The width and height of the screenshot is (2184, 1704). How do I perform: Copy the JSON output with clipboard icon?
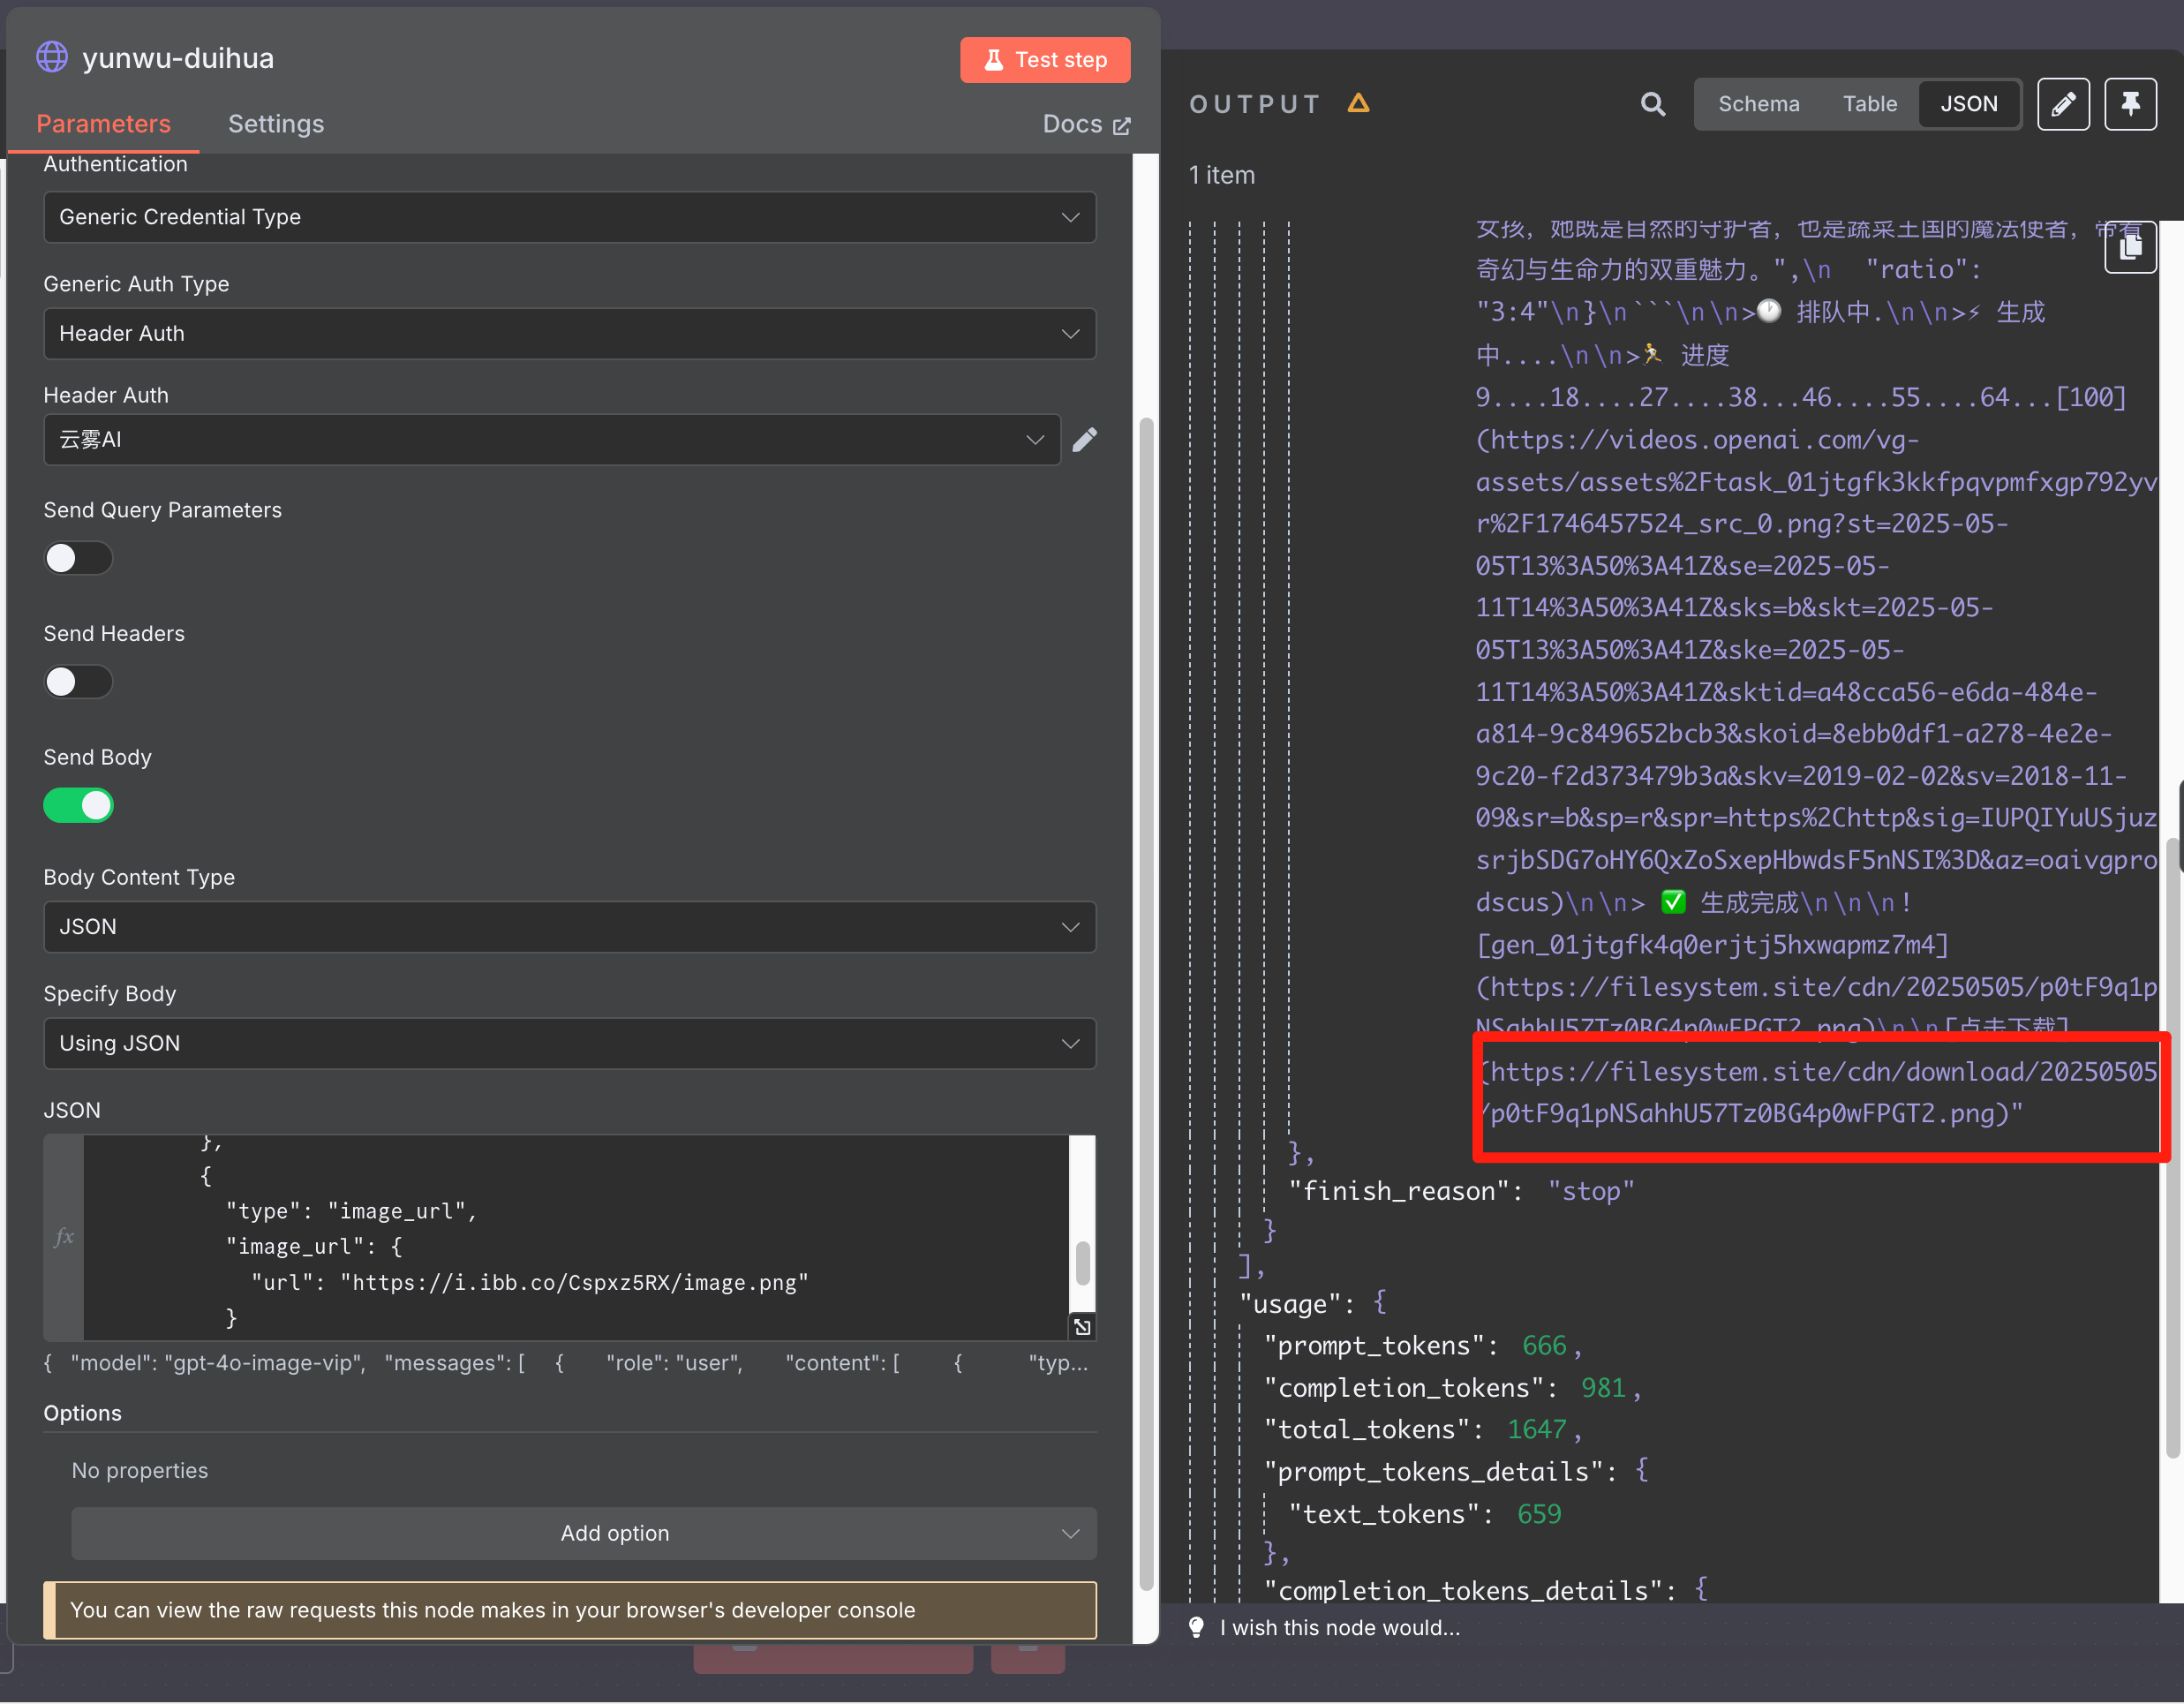tap(2130, 246)
